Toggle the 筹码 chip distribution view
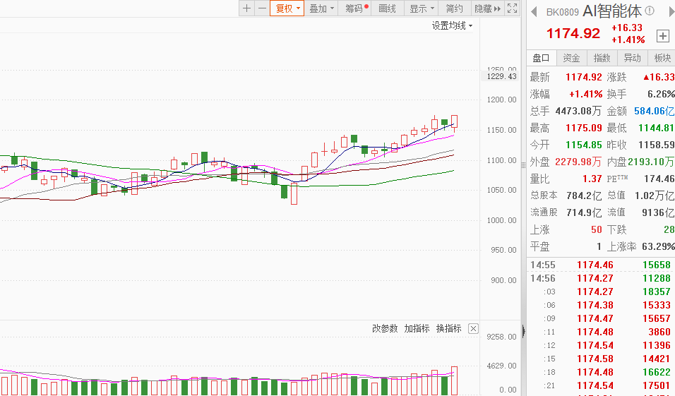The height and width of the screenshot is (396, 675). (355, 8)
